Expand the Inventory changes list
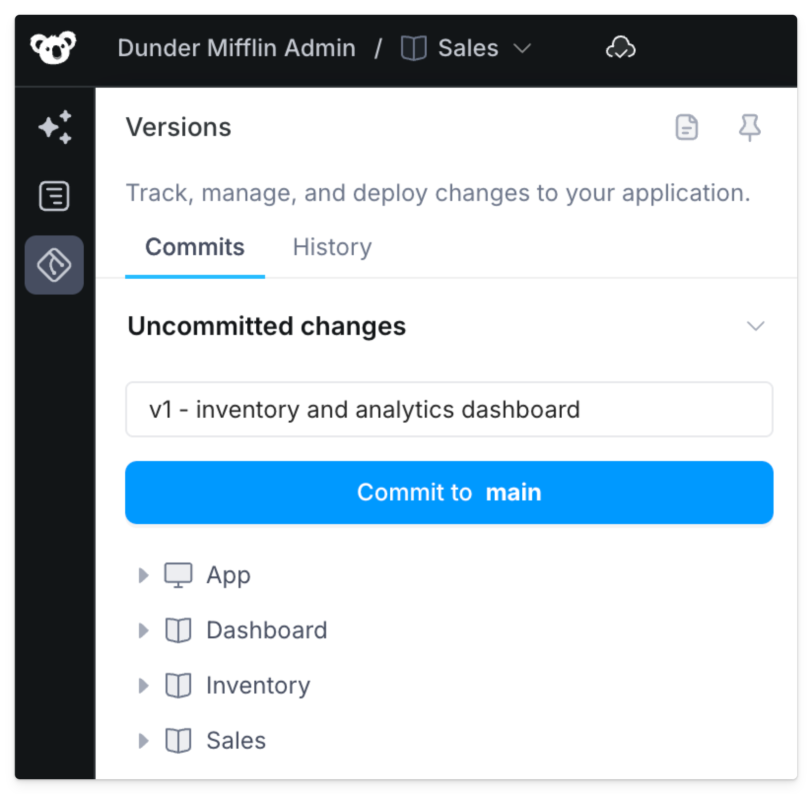 tap(144, 685)
